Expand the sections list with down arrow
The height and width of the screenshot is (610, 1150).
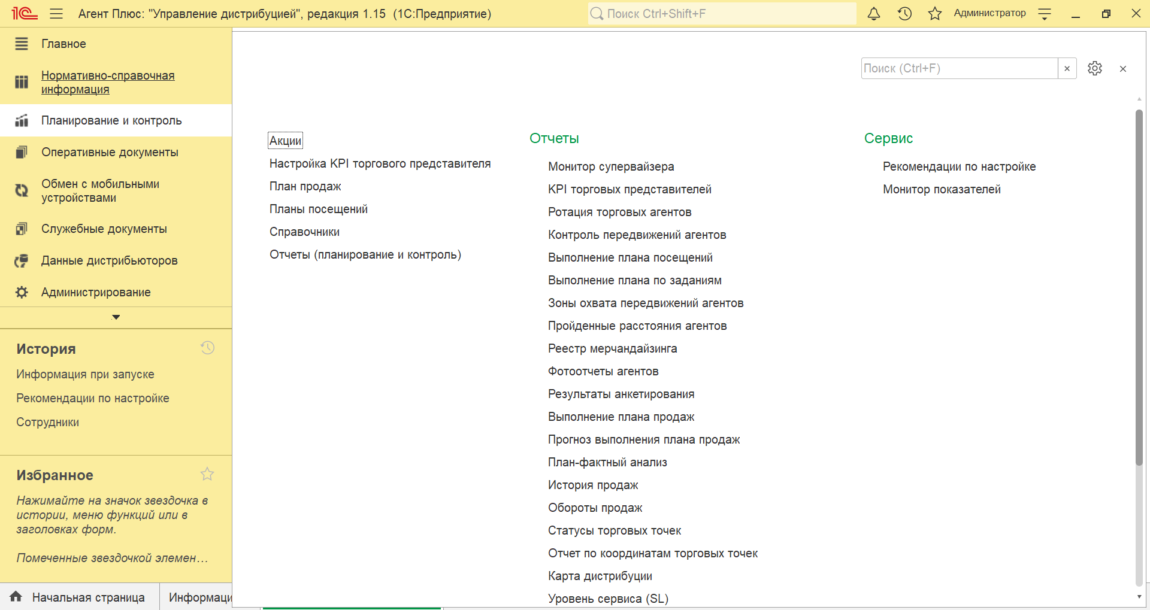[x=116, y=317]
